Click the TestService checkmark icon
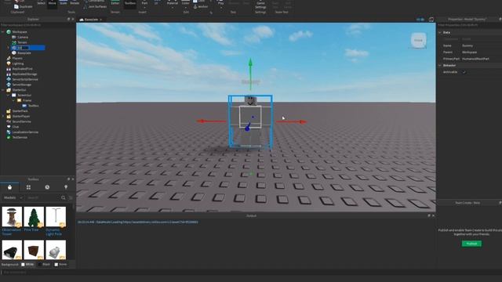502x282 pixels. [9, 137]
